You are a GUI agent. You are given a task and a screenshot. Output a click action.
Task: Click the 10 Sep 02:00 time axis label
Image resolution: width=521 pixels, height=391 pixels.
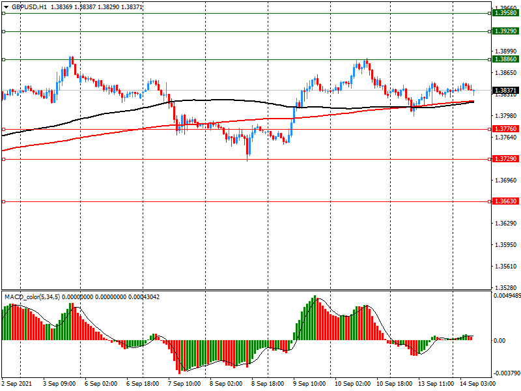[352, 384]
